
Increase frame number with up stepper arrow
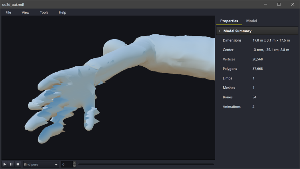tap(74, 163)
